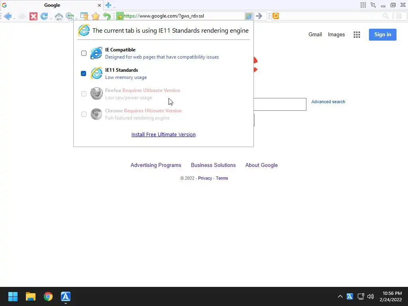Expand the Back button history dropdown arrow
The image size is (408, 306).
(x=14, y=18)
